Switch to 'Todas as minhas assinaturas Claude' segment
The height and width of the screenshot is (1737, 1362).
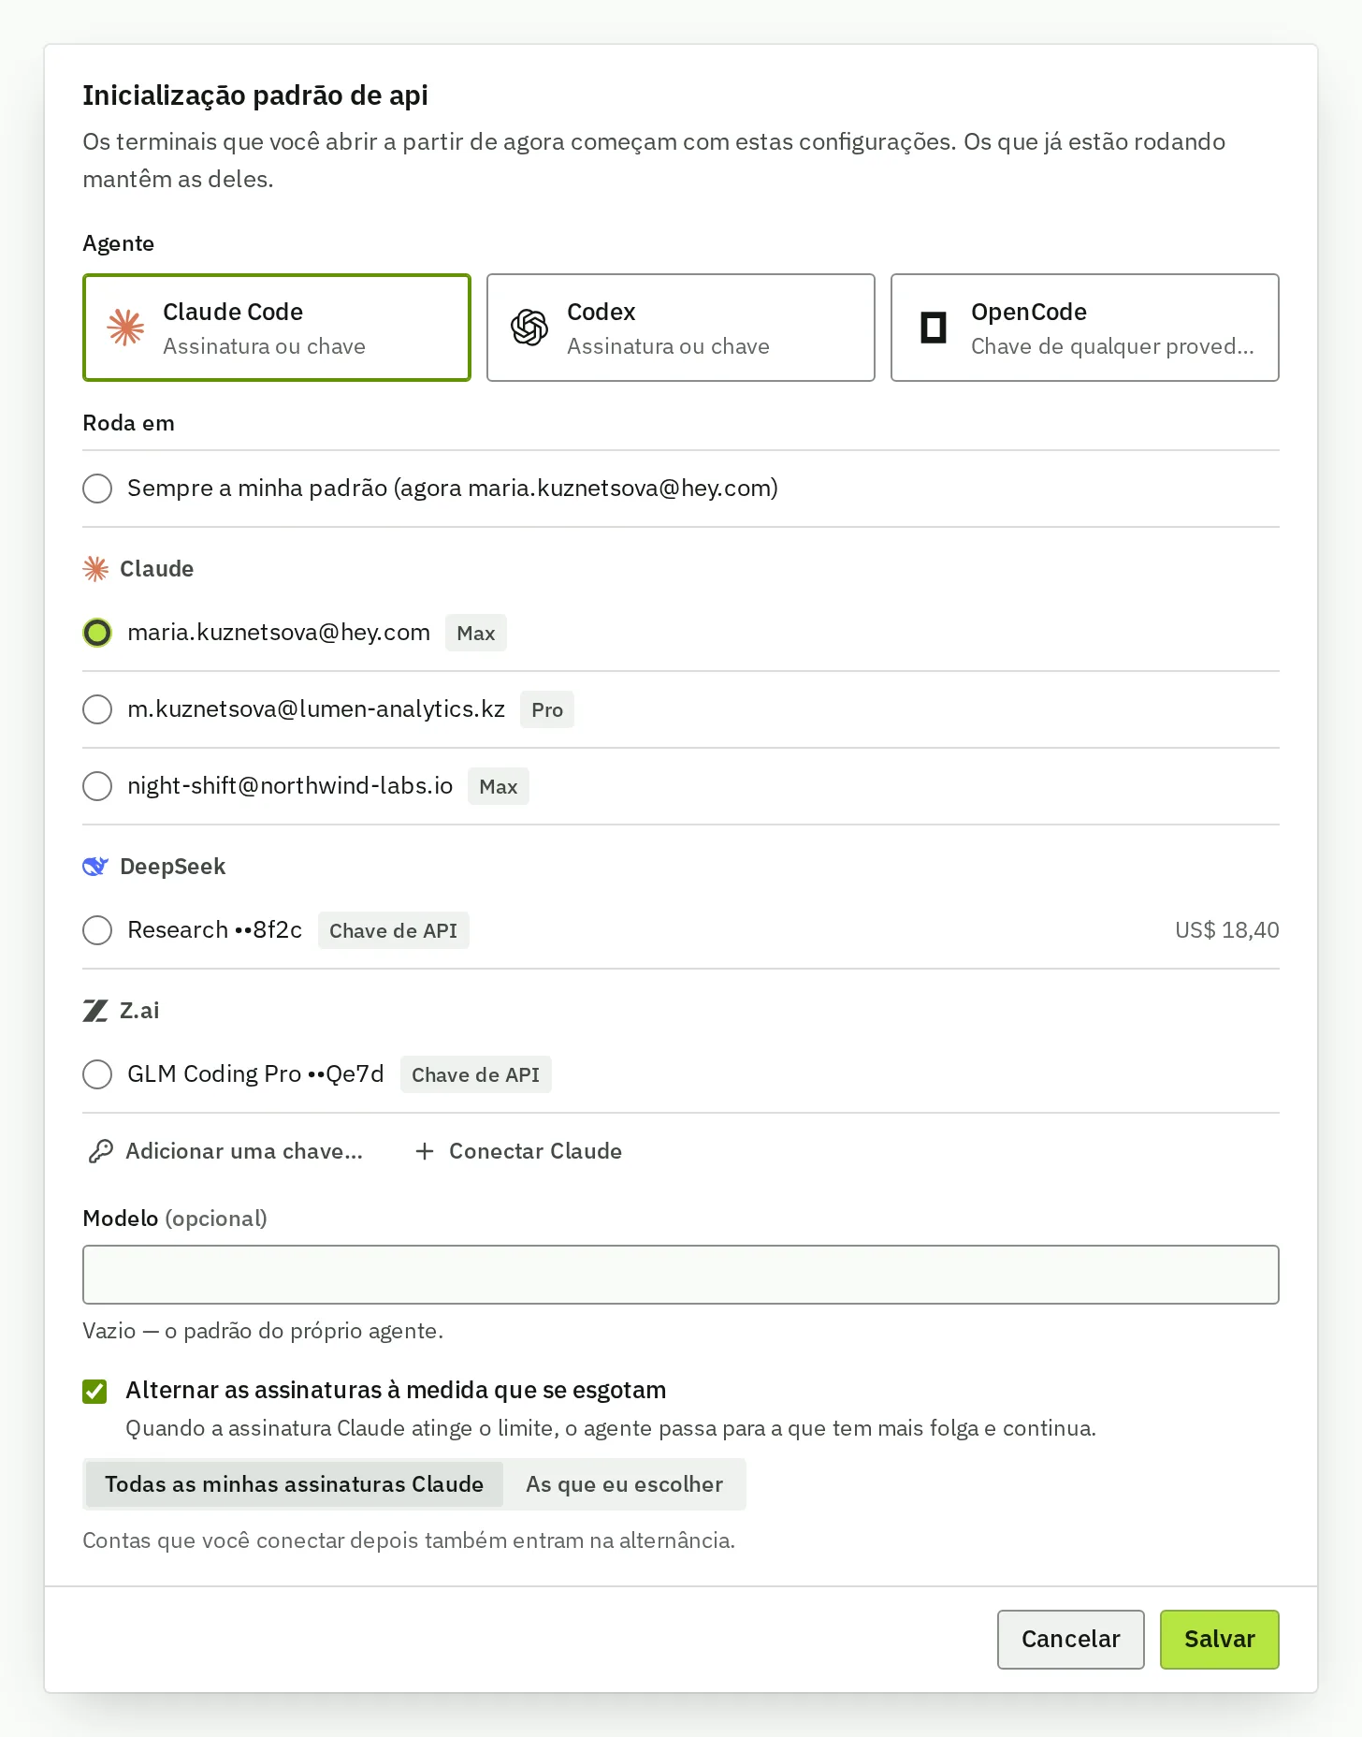point(295,1484)
